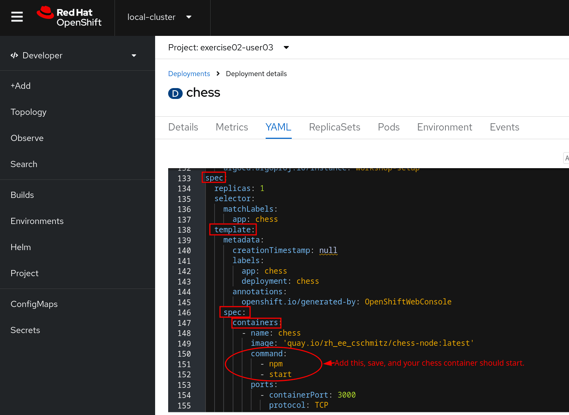569x415 pixels.
Task: Click the 'replicas: 1' line
Action: (239, 188)
